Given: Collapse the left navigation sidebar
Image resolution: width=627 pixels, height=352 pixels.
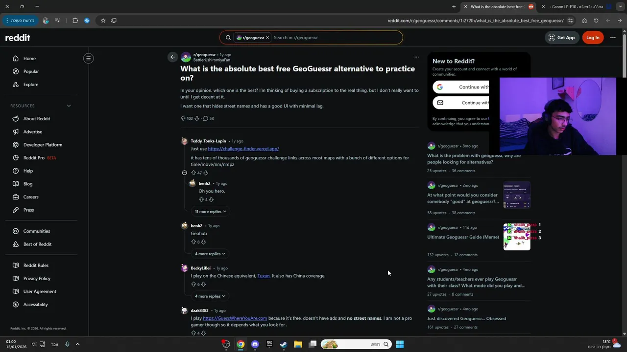Looking at the screenshot, I should click(x=88, y=58).
